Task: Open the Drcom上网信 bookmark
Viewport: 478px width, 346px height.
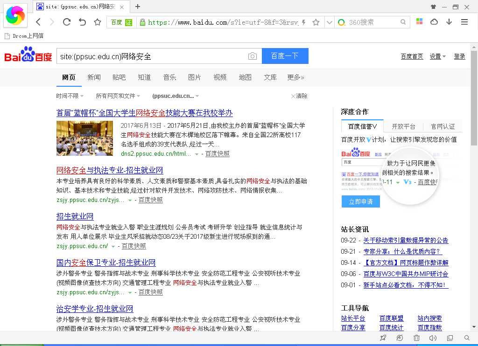Action: (24, 36)
